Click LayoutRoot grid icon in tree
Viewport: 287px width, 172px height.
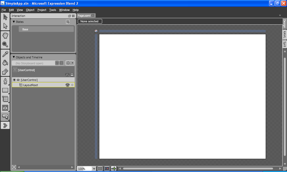tap(21, 85)
